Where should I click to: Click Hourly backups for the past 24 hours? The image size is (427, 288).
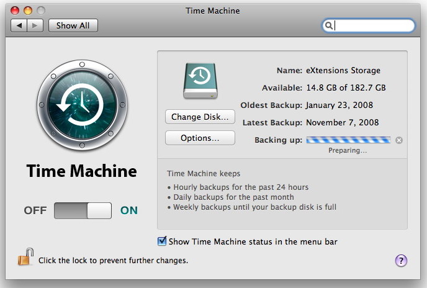241,187
